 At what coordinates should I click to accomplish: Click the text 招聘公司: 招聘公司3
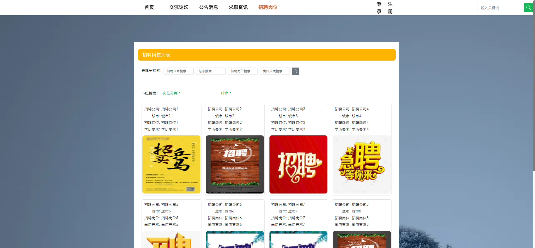(288, 109)
